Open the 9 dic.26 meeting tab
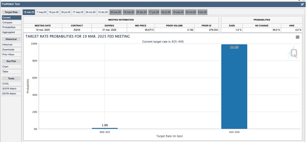 (x=202, y=12)
